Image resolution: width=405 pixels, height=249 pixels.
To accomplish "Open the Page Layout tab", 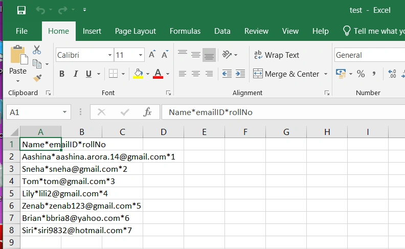I will tap(136, 31).
